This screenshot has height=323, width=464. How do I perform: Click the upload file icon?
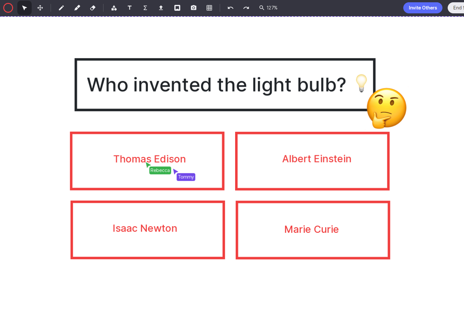tap(161, 8)
